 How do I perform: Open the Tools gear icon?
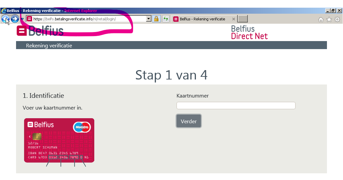tap(337, 19)
